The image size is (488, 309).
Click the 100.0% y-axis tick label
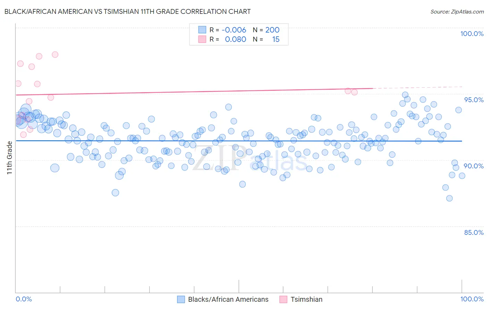point(472,34)
